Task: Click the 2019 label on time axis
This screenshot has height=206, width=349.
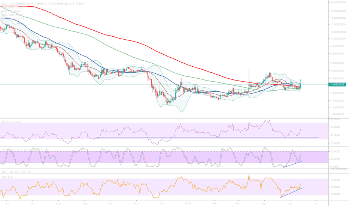Action: (188, 203)
